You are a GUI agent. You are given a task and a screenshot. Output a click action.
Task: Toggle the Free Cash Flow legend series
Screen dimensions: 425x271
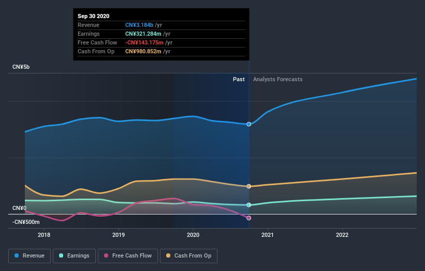pos(128,256)
